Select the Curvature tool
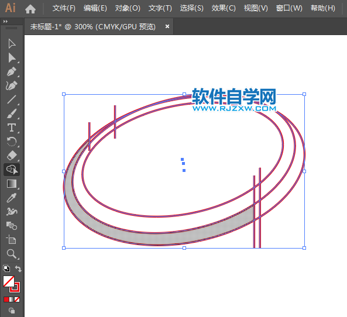Image resolution: width=347 pixels, height=317 pixels. tap(12, 85)
